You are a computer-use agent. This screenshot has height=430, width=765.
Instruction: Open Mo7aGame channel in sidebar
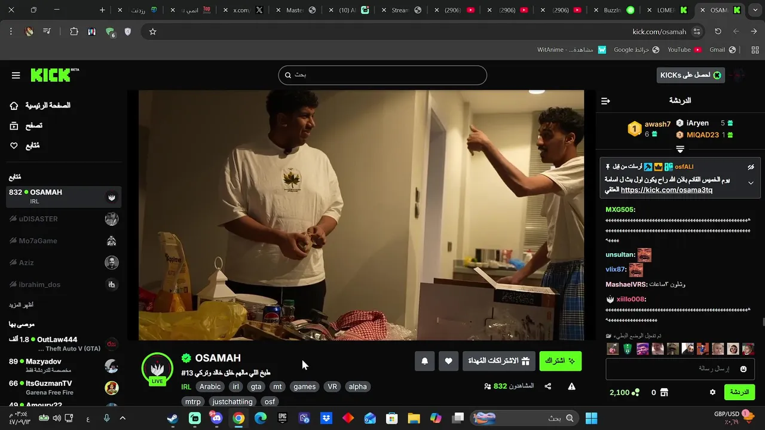click(63, 241)
